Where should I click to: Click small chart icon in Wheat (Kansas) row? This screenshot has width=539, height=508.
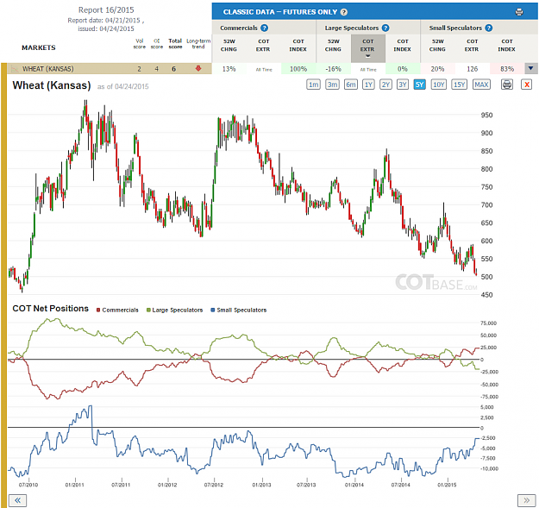coord(15,69)
